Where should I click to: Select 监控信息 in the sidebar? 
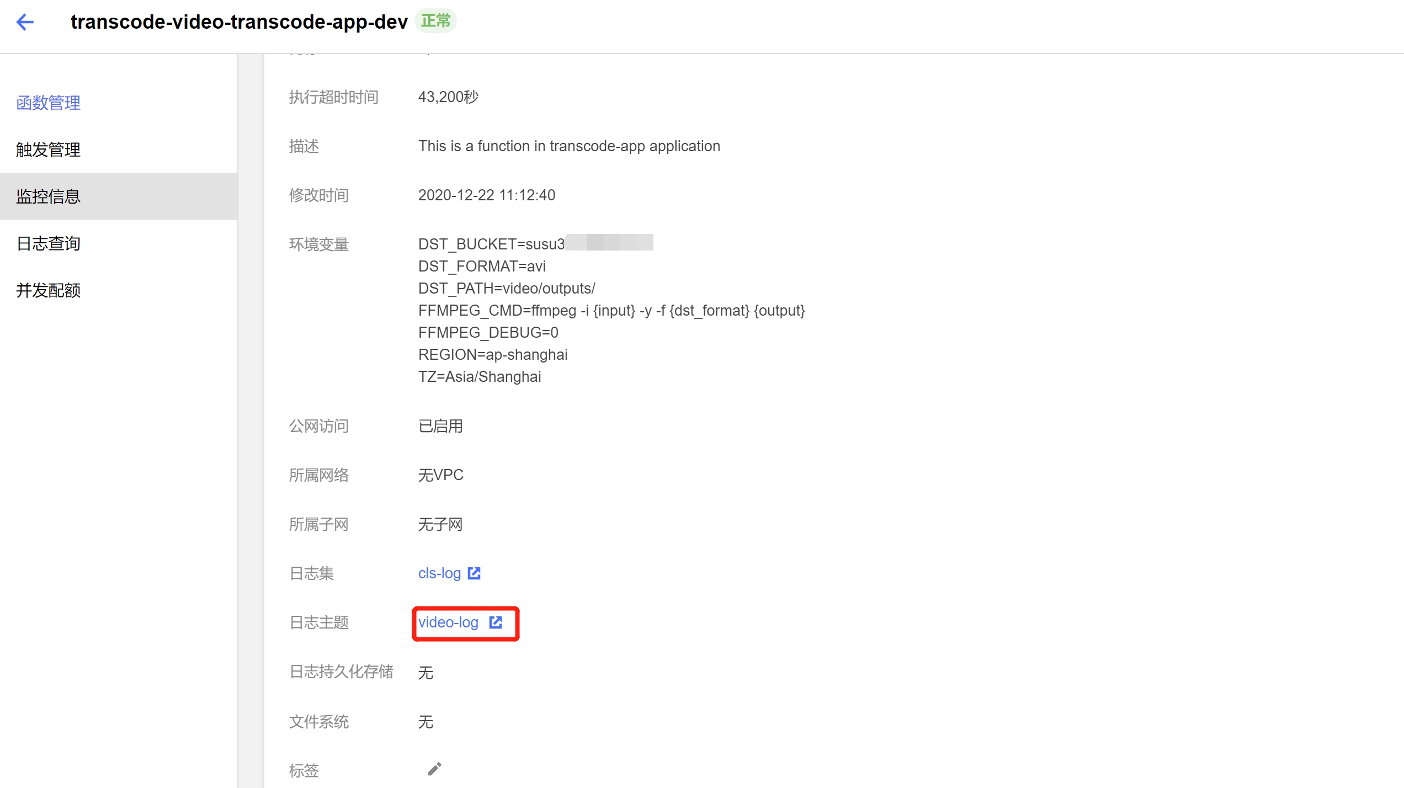(x=119, y=196)
